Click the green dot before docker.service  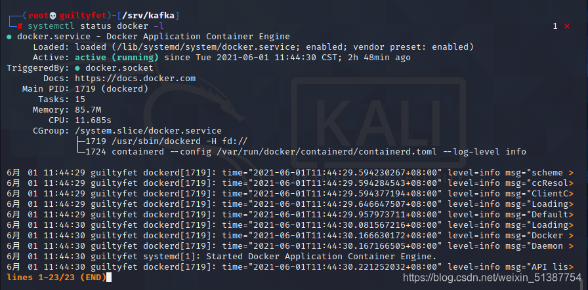[9, 37]
